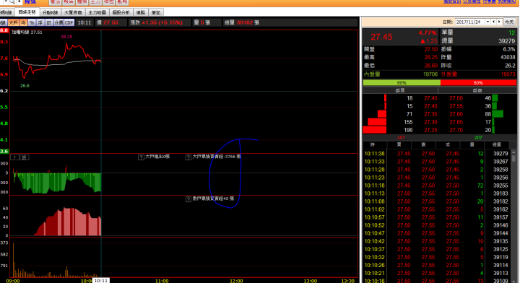The image size is (520, 283).
Task: Select the 10:11:38 tick row
Action: click(x=435, y=154)
